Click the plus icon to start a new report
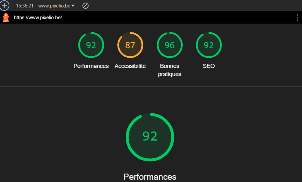 point(4,6)
